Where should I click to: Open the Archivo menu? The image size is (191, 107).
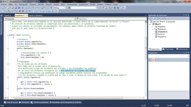(4, 4)
